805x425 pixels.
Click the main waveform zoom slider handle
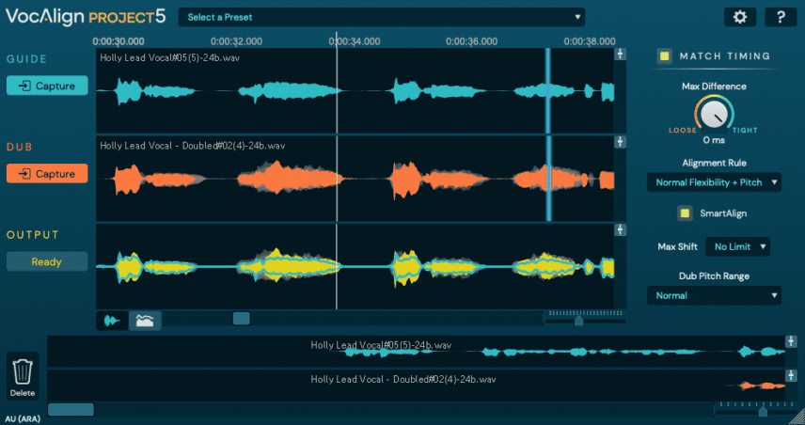point(579,321)
